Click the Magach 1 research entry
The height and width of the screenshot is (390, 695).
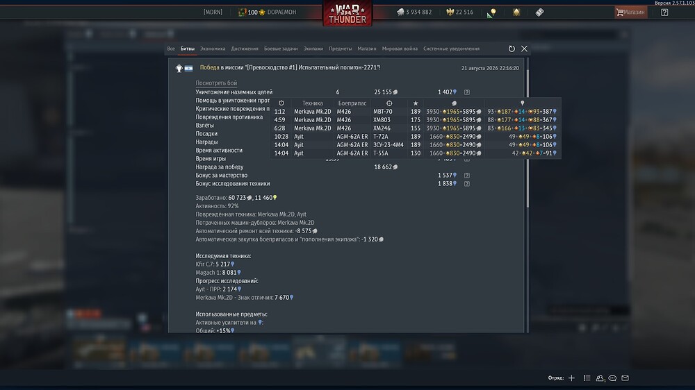(218, 273)
